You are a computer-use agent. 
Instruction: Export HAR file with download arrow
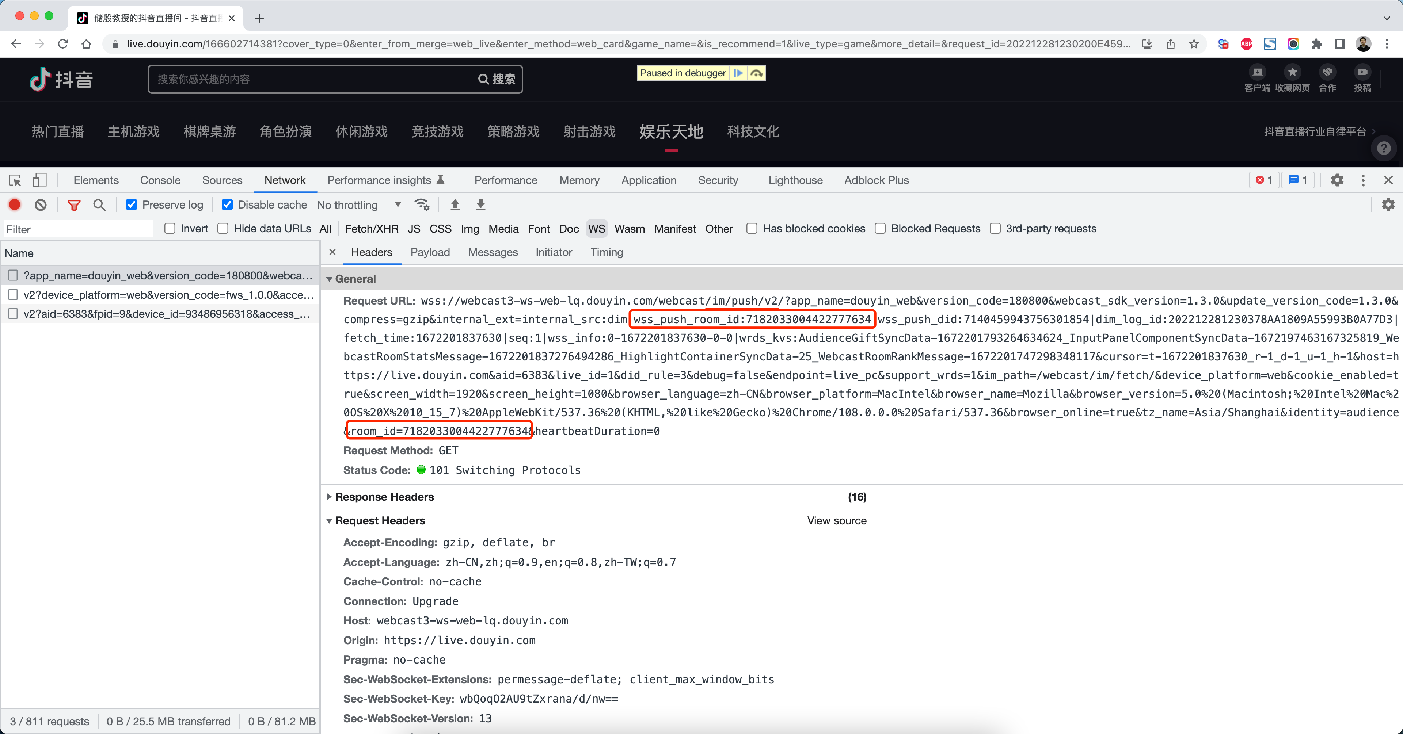point(480,205)
